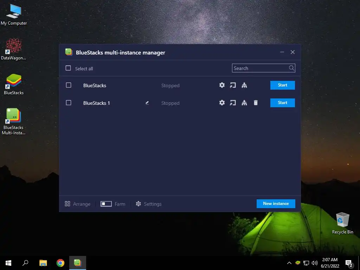The height and width of the screenshot is (270, 360).
Task: Click the New instance button
Action: [276, 204]
